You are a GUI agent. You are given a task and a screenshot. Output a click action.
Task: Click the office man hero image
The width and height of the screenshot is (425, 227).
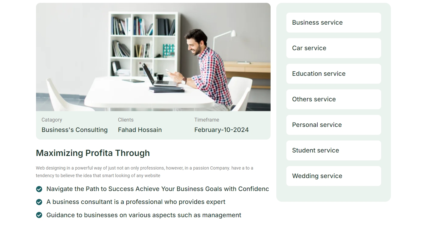pyautogui.click(x=153, y=57)
